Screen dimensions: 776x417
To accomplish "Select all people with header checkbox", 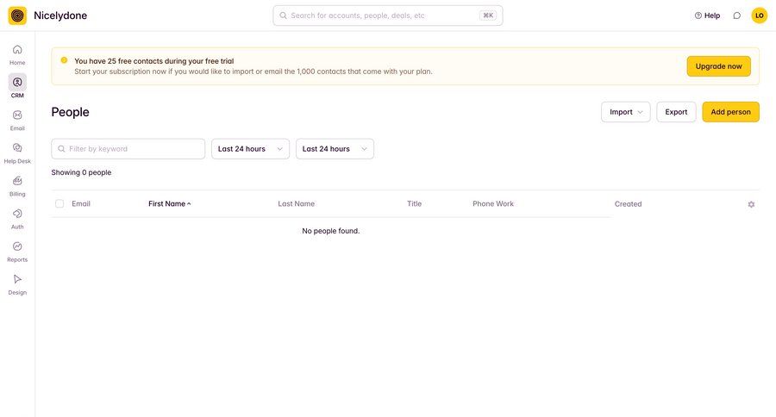I will pos(59,204).
